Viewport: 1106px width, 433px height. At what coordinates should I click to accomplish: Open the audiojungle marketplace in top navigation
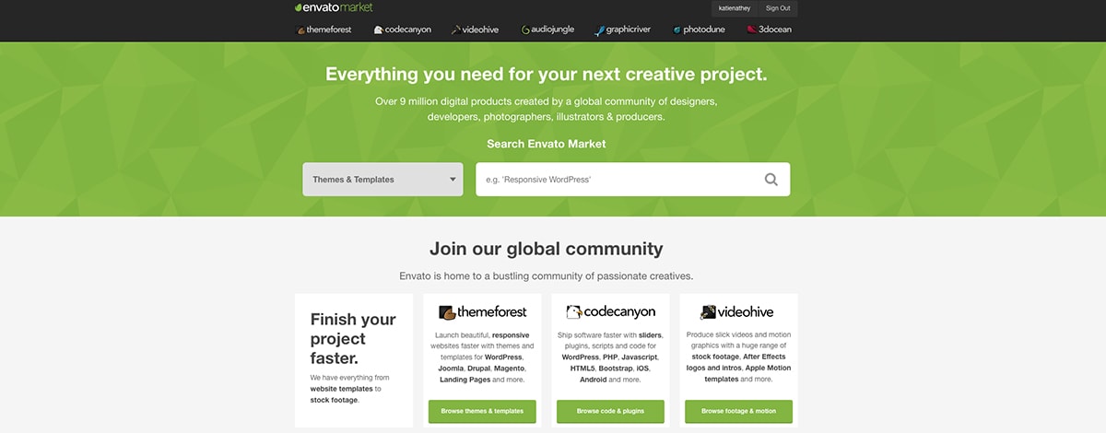tap(547, 29)
